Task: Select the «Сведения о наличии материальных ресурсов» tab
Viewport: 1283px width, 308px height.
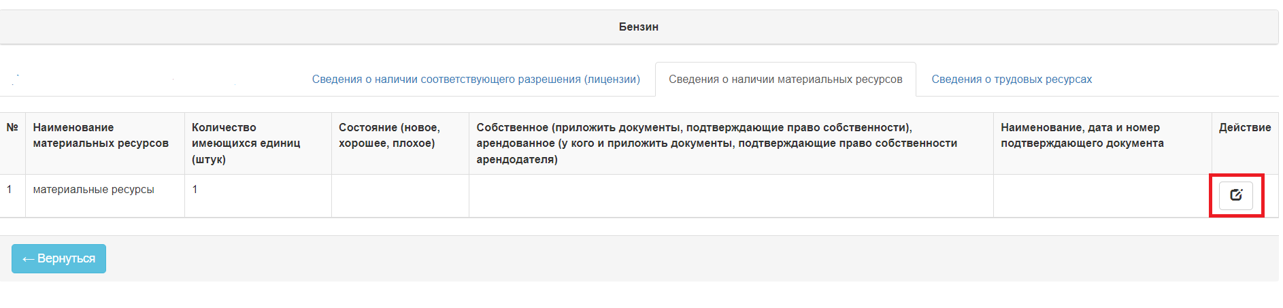Action: [x=785, y=80]
